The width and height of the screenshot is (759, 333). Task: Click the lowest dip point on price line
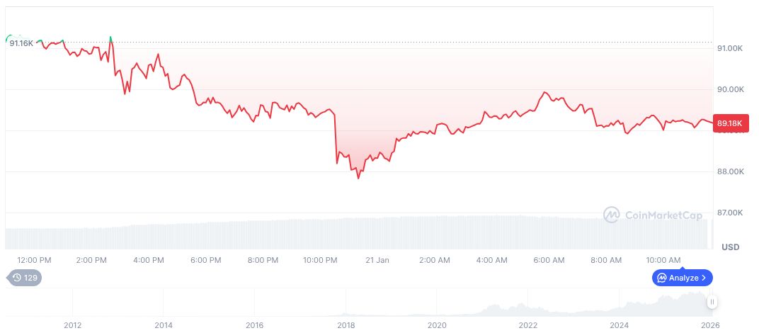[x=358, y=177]
